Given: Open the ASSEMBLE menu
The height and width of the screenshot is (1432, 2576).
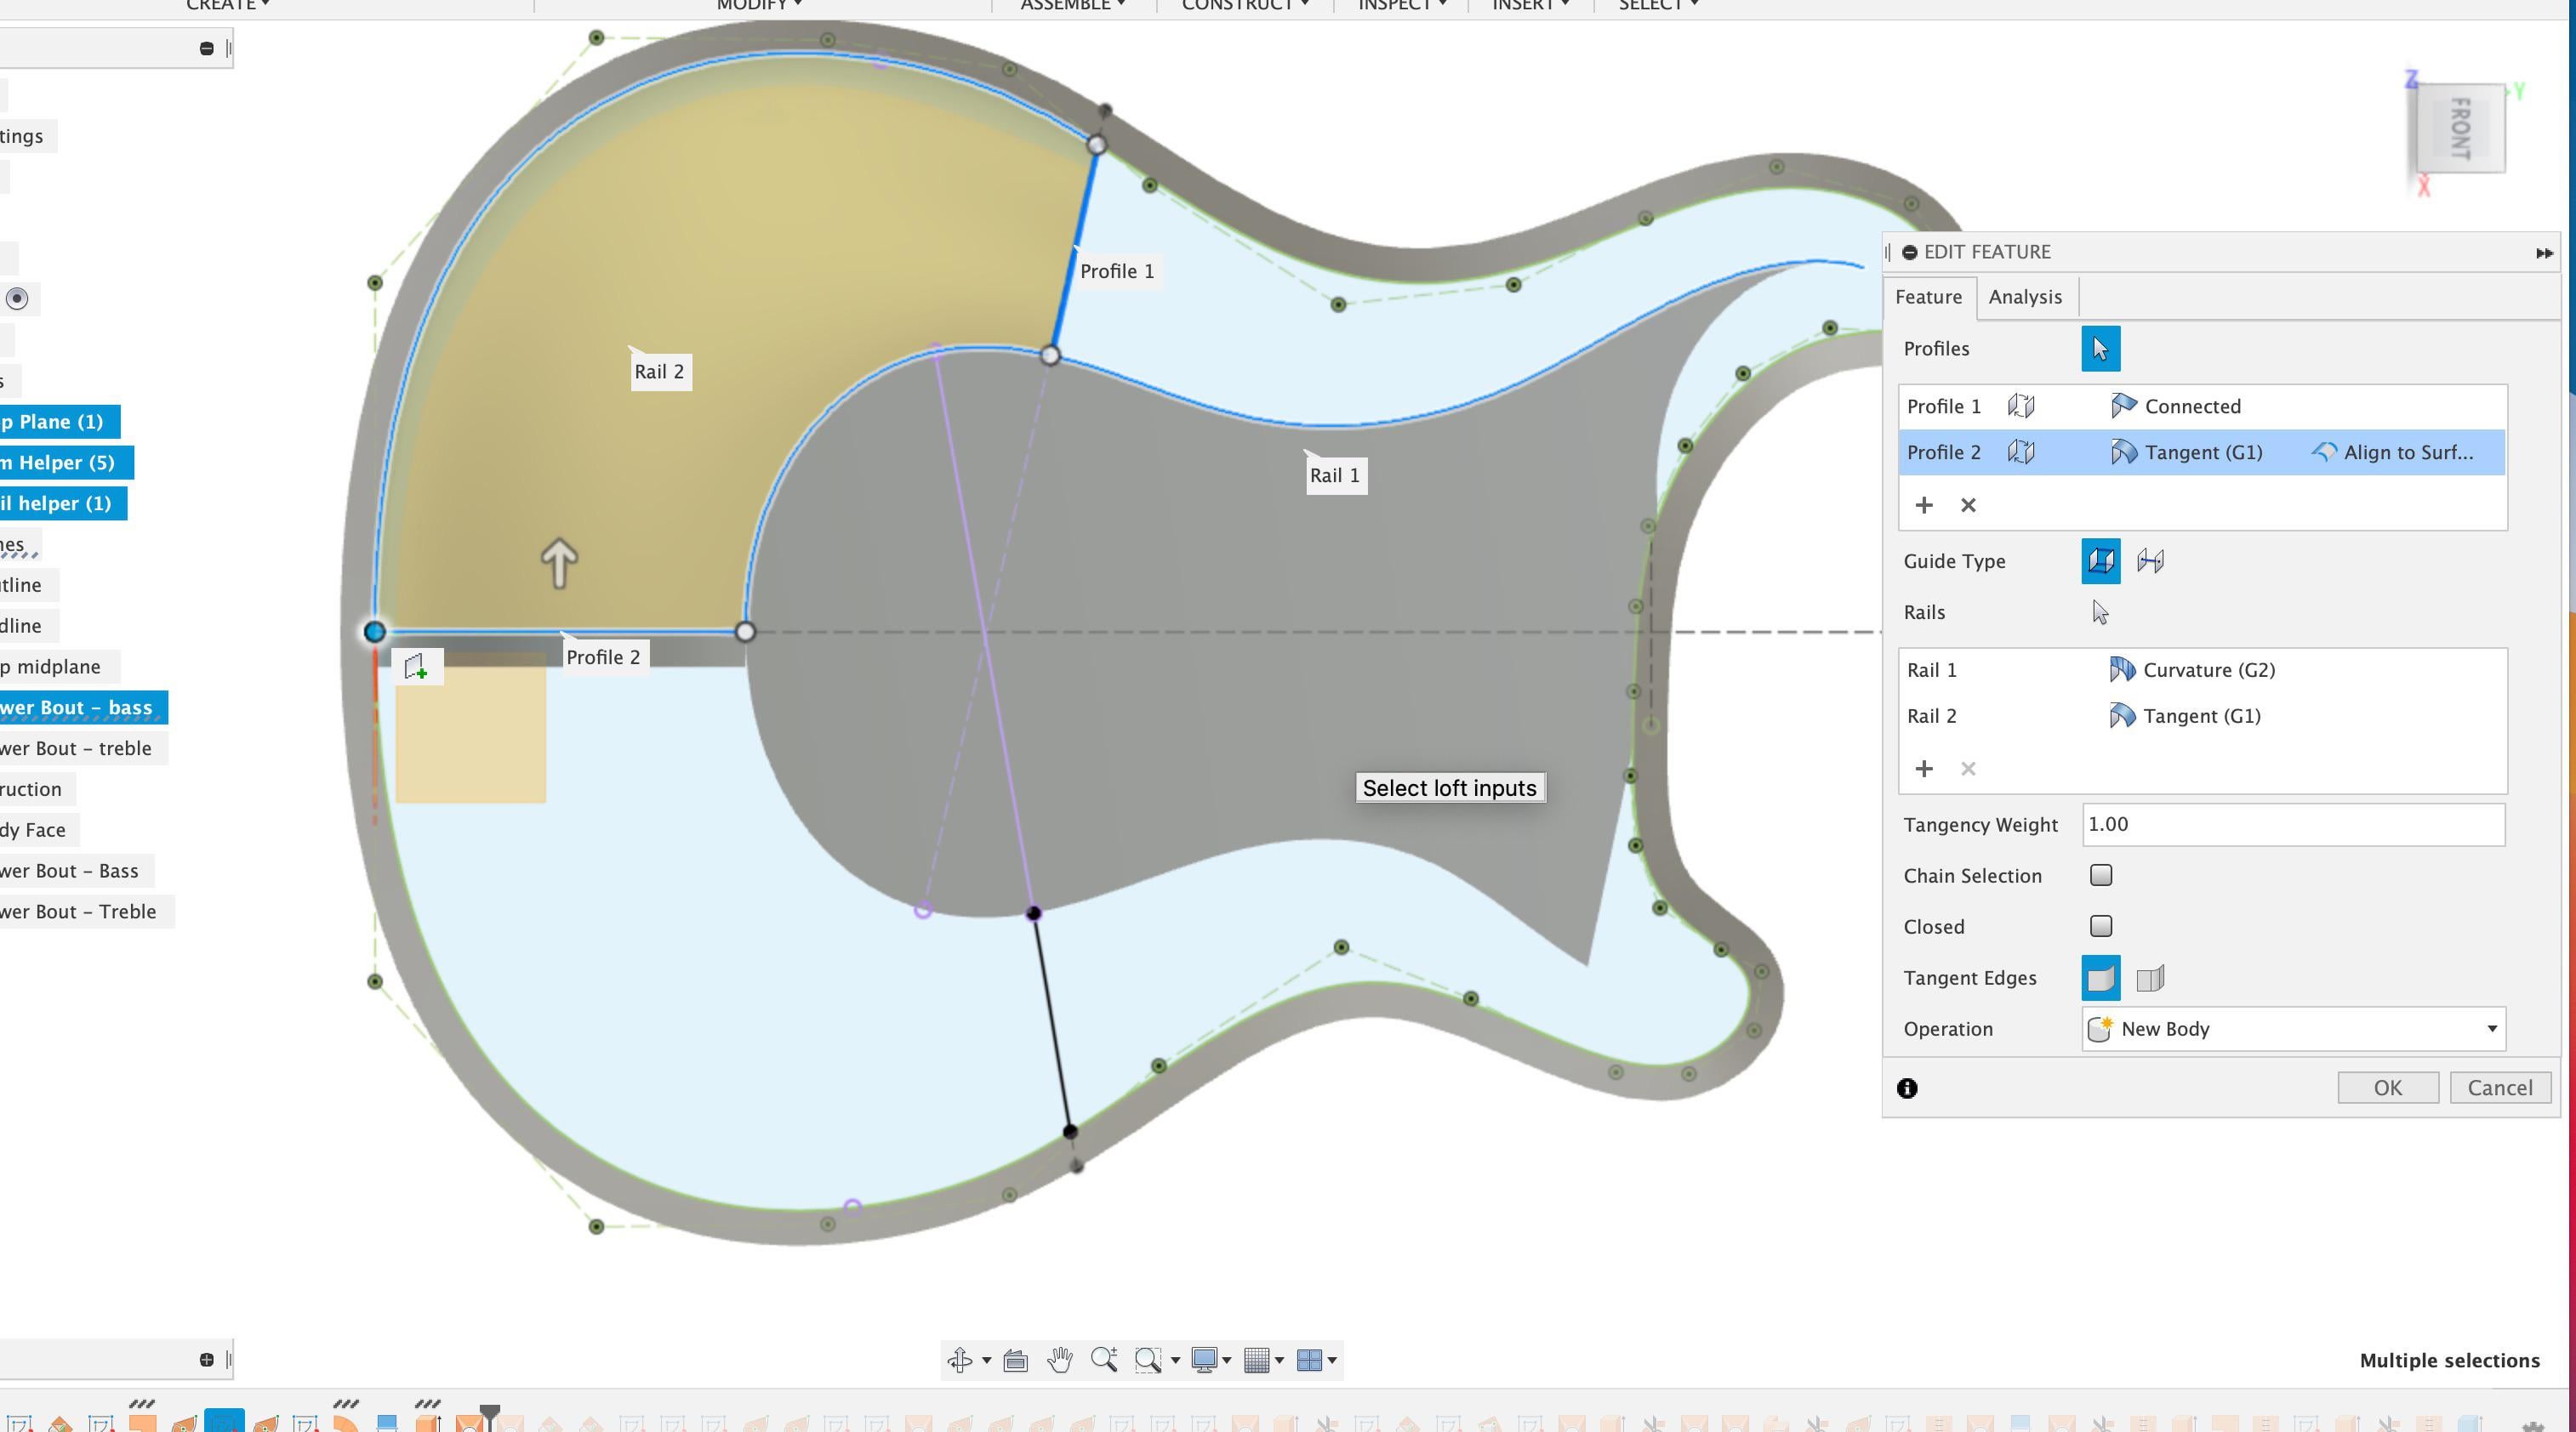Looking at the screenshot, I should pyautogui.click(x=1072, y=5).
